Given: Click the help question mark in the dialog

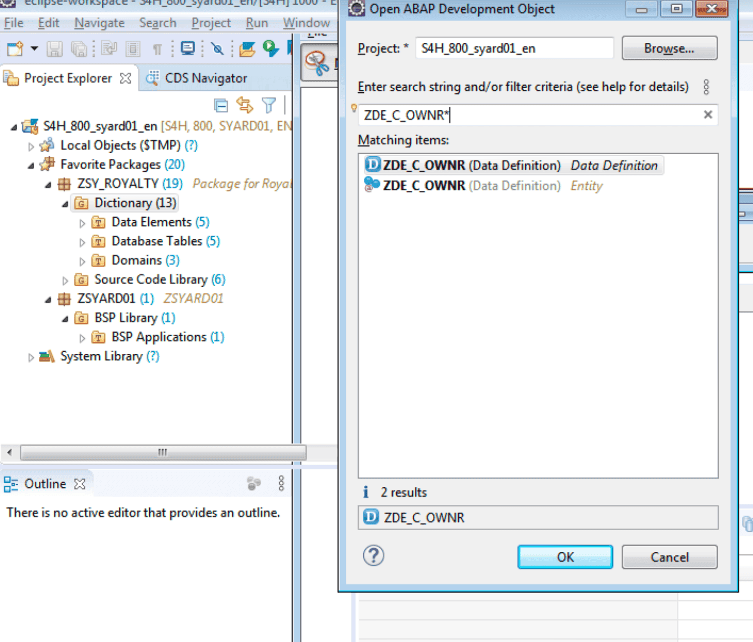Looking at the screenshot, I should pyautogui.click(x=373, y=556).
